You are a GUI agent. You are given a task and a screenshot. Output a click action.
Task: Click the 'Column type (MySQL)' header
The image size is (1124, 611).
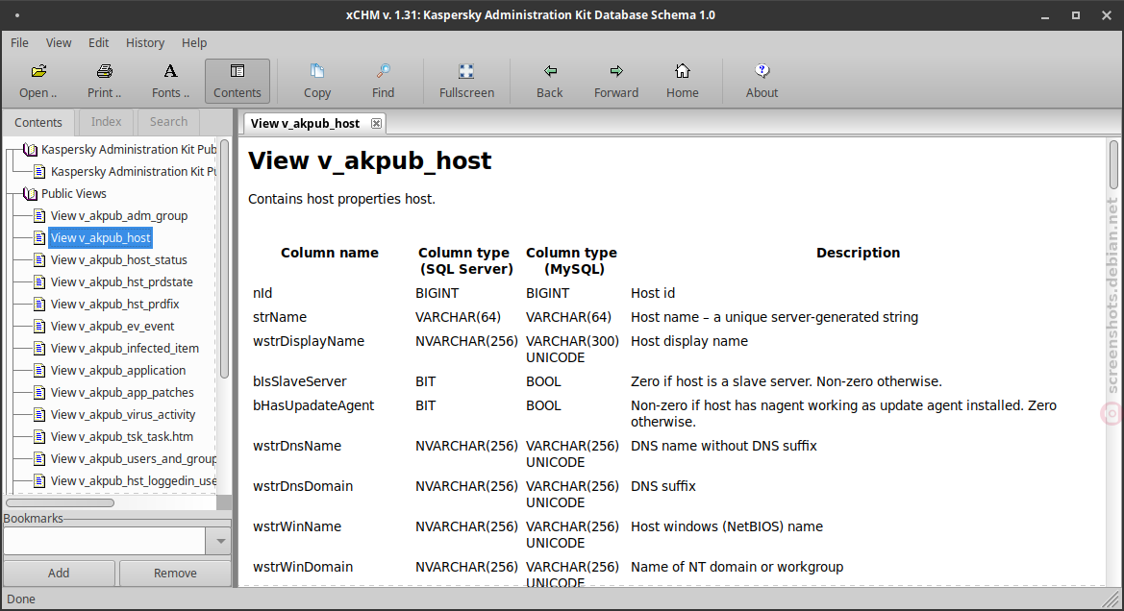(x=571, y=260)
